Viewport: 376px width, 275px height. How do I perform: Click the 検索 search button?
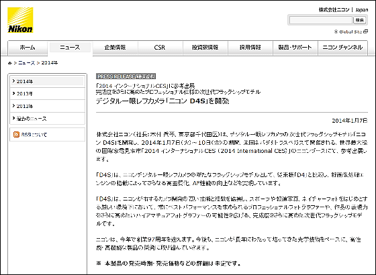coord(359,20)
